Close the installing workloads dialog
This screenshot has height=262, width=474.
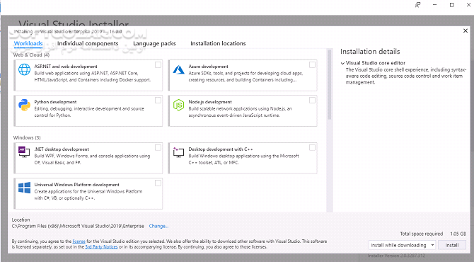click(466, 31)
